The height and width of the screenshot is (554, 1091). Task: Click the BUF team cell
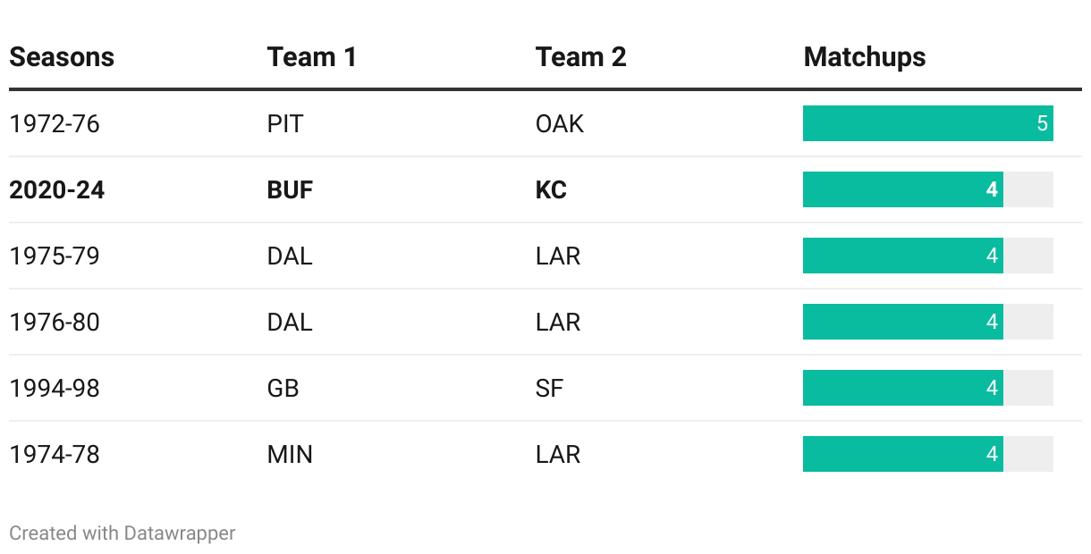pos(290,189)
